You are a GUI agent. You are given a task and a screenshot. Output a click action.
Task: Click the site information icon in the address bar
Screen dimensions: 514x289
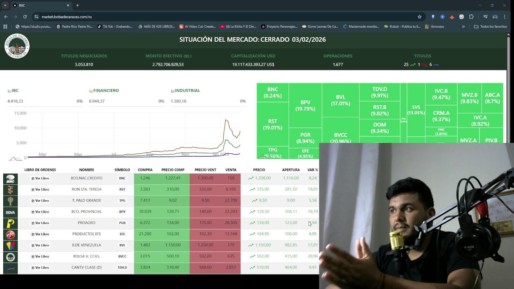click(x=37, y=17)
